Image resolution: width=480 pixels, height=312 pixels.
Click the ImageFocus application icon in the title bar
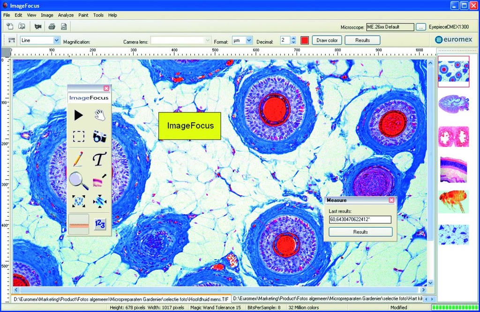point(5,6)
